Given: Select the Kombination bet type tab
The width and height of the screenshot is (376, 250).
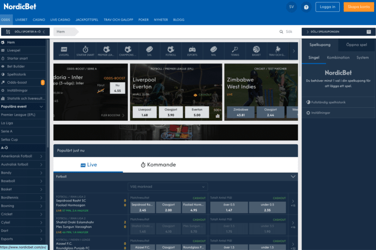Looking at the screenshot, I should [338, 58].
